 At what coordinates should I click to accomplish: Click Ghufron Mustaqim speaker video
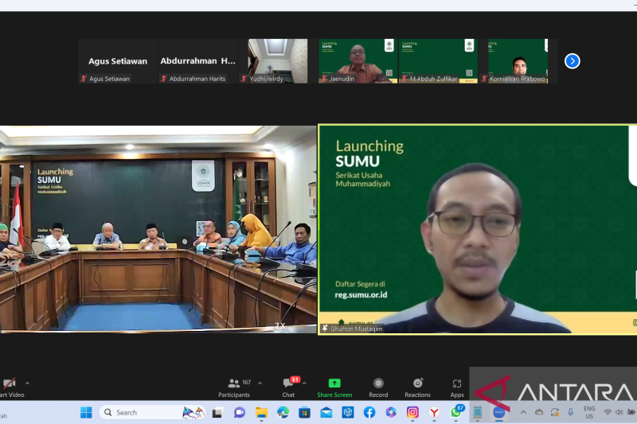tap(477, 229)
